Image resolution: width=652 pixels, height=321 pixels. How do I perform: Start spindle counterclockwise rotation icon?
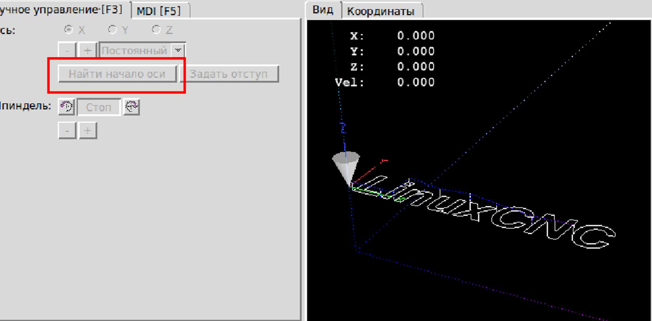[x=67, y=107]
